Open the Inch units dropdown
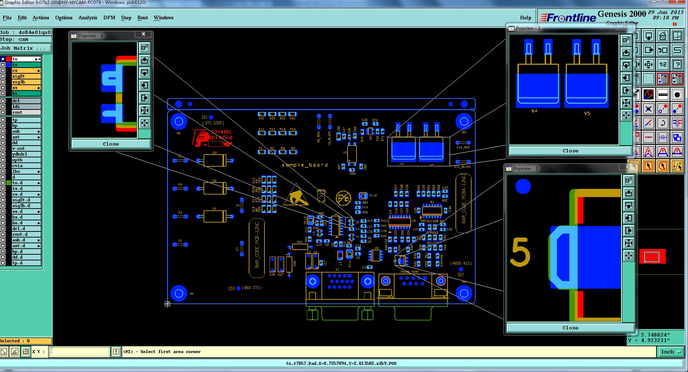The height and width of the screenshot is (372, 688). 671,352
